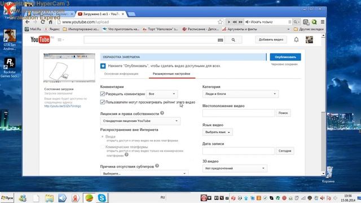Click the YouTube search magnifier button
The height and width of the screenshot is (203, 361).
click(x=233, y=40)
